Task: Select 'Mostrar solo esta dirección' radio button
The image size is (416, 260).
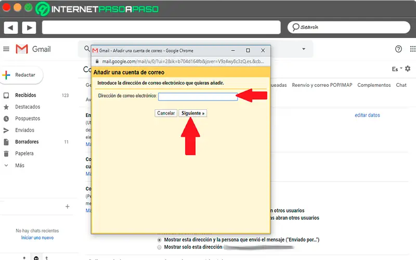Action: pyautogui.click(x=159, y=248)
